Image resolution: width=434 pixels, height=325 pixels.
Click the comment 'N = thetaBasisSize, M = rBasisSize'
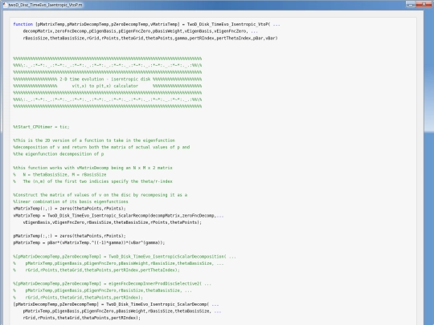pos(64,175)
